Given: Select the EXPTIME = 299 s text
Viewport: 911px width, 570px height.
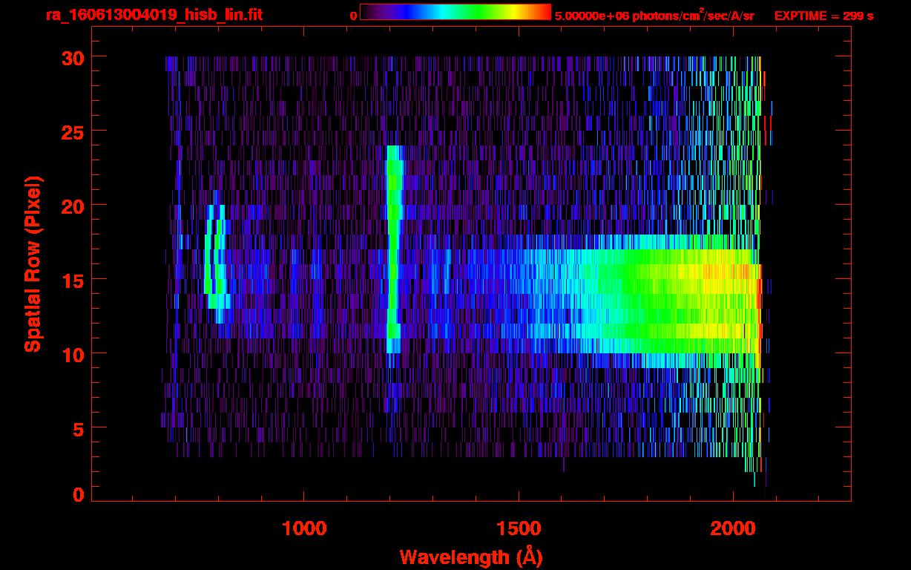Looking at the screenshot, I should [x=823, y=16].
